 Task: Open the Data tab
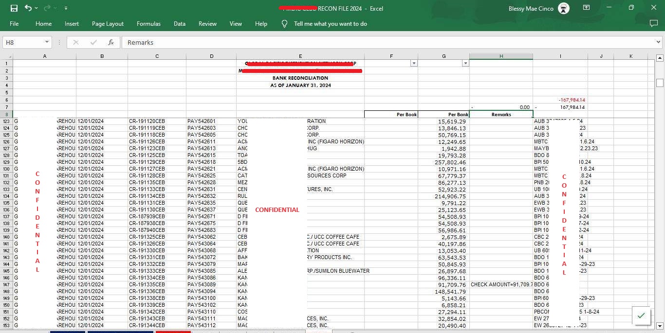coord(180,23)
